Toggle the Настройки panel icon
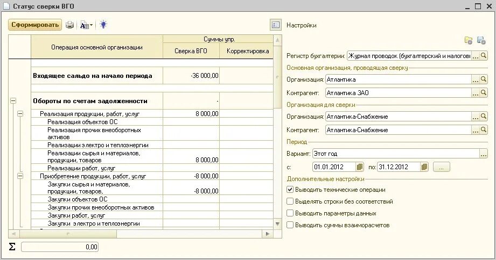Viewport: 496px width, 260px height. 276,25
